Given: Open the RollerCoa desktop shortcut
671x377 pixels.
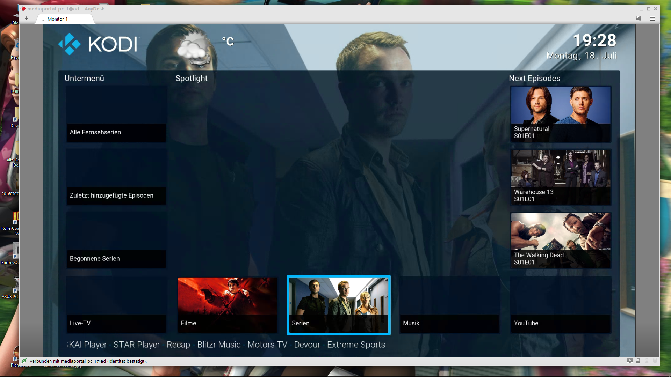Looking at the screenshot, I should coord(10,223).
